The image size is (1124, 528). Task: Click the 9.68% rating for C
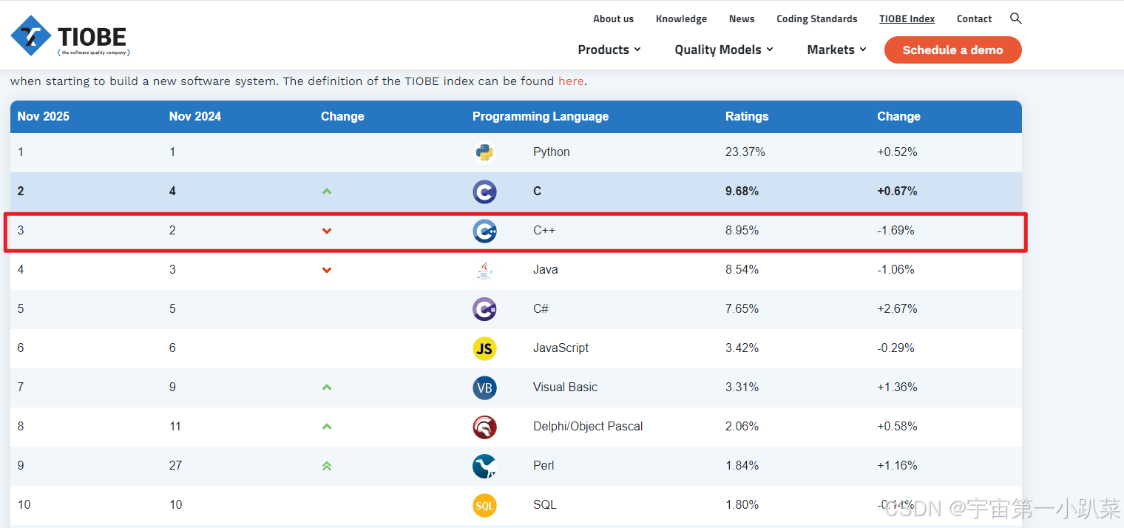[x=742, y=192]
